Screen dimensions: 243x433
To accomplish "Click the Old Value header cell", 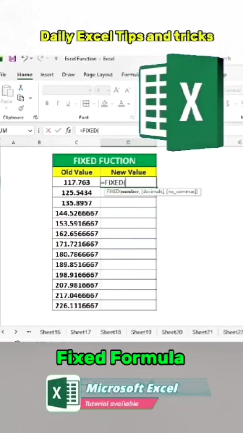I will [77, 172].
